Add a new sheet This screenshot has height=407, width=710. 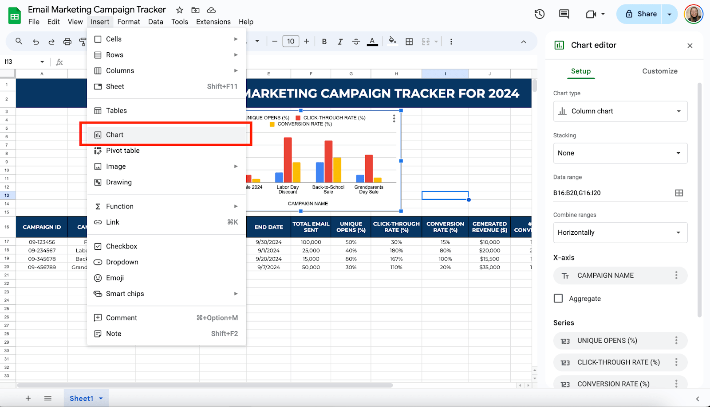pos(28,398)
